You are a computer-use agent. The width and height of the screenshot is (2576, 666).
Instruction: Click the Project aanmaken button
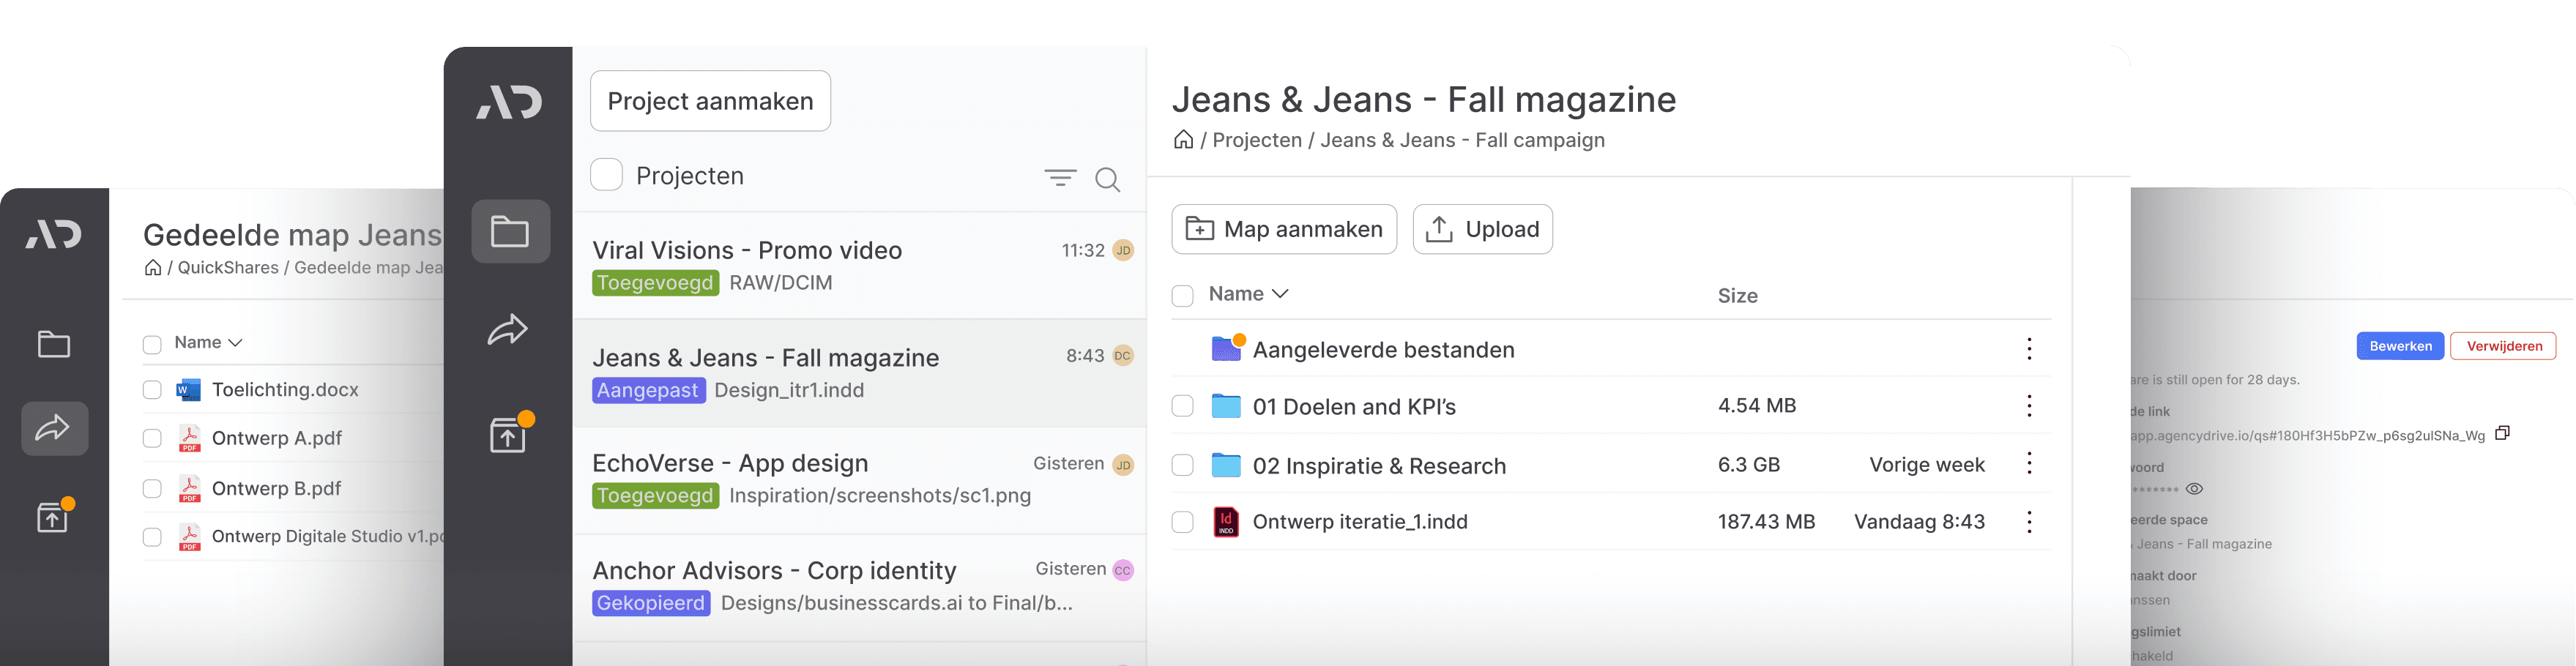click(710, 100)
